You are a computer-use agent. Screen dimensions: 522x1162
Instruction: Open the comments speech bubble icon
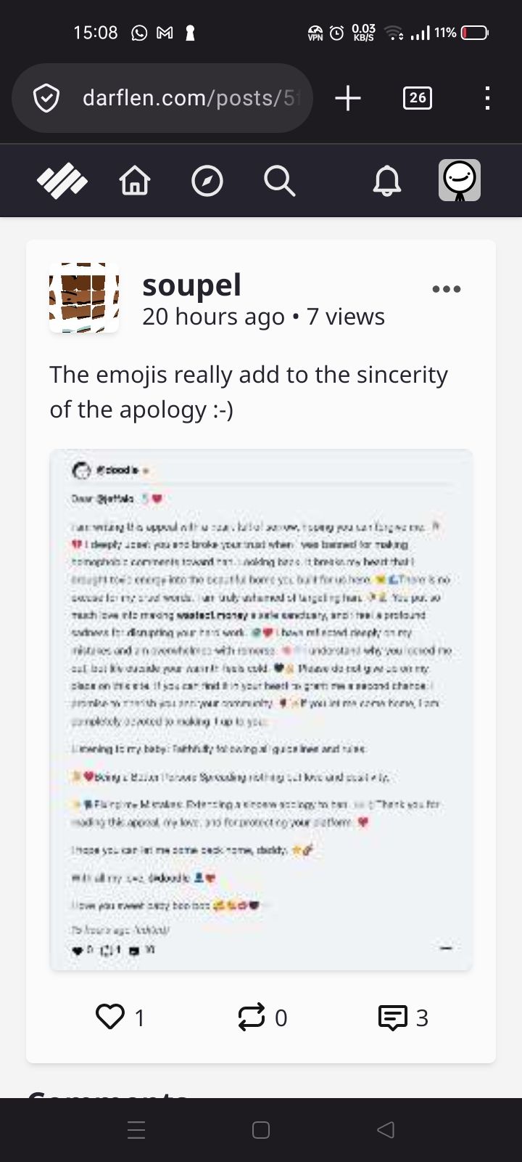pyautogui.click(x=393, y=1017)
